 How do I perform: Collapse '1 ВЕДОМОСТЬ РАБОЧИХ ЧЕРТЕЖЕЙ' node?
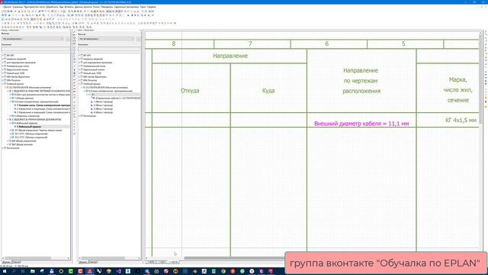point(8,91)
